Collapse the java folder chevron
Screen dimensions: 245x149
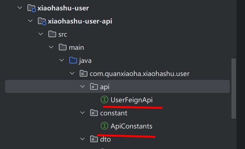coord(62,60)
